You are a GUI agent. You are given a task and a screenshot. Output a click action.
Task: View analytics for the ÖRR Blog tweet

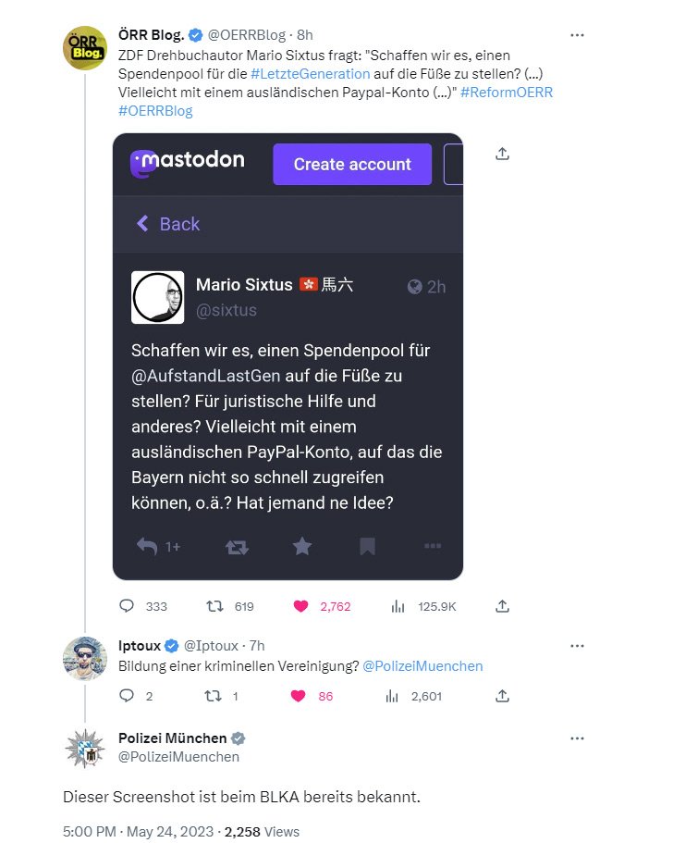398,606
